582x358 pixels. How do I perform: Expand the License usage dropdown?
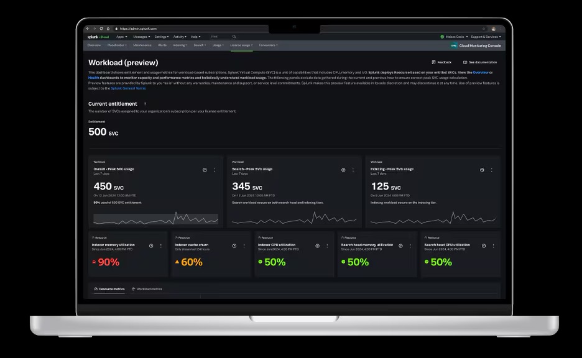tap(241, 45)
